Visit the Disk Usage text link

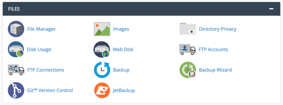(x=39, y=49)
